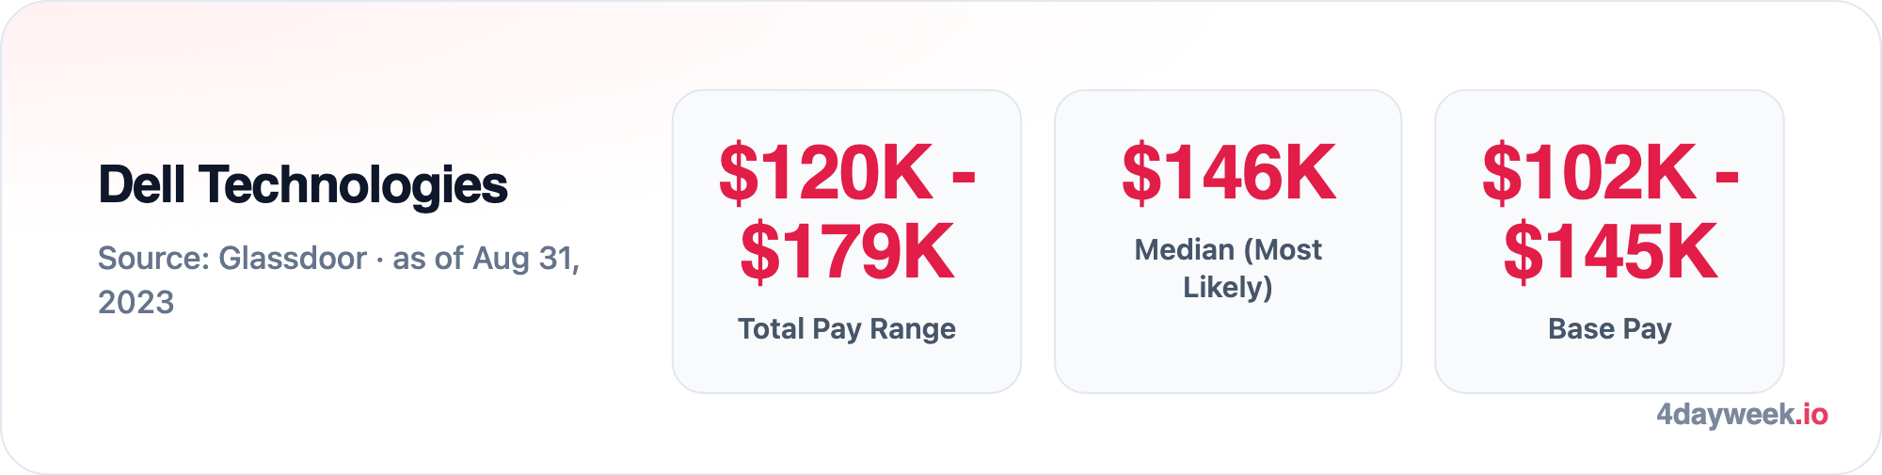This screenshot has height=475, width=1882.
Task: Select the Total Pay Range label
Action: click(x=847, y=328)
